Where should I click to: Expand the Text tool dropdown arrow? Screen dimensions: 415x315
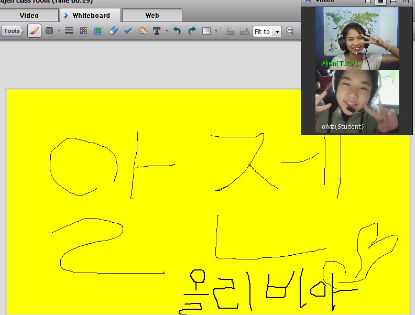pos(167,31)
